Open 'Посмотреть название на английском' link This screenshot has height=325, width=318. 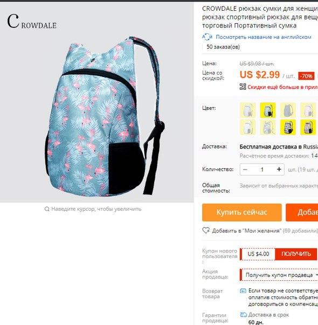tap(264, 37)
